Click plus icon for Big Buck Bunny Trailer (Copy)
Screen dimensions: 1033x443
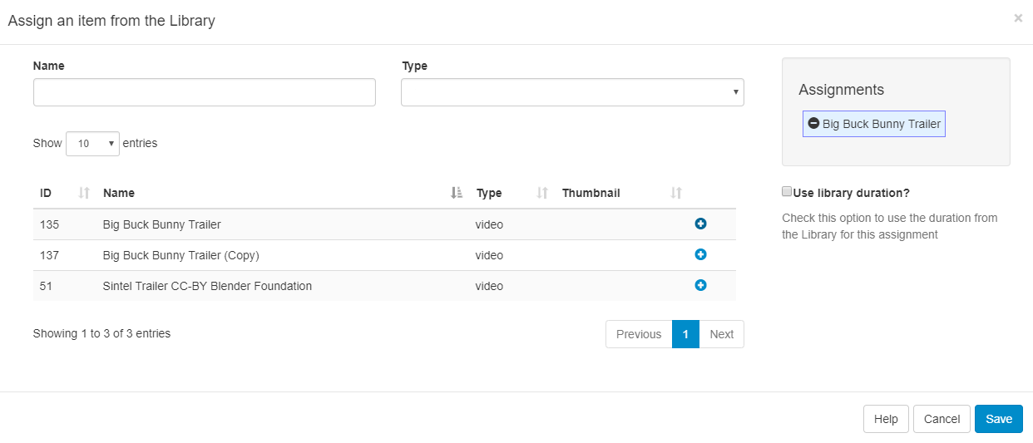click(x=700, y=254)
